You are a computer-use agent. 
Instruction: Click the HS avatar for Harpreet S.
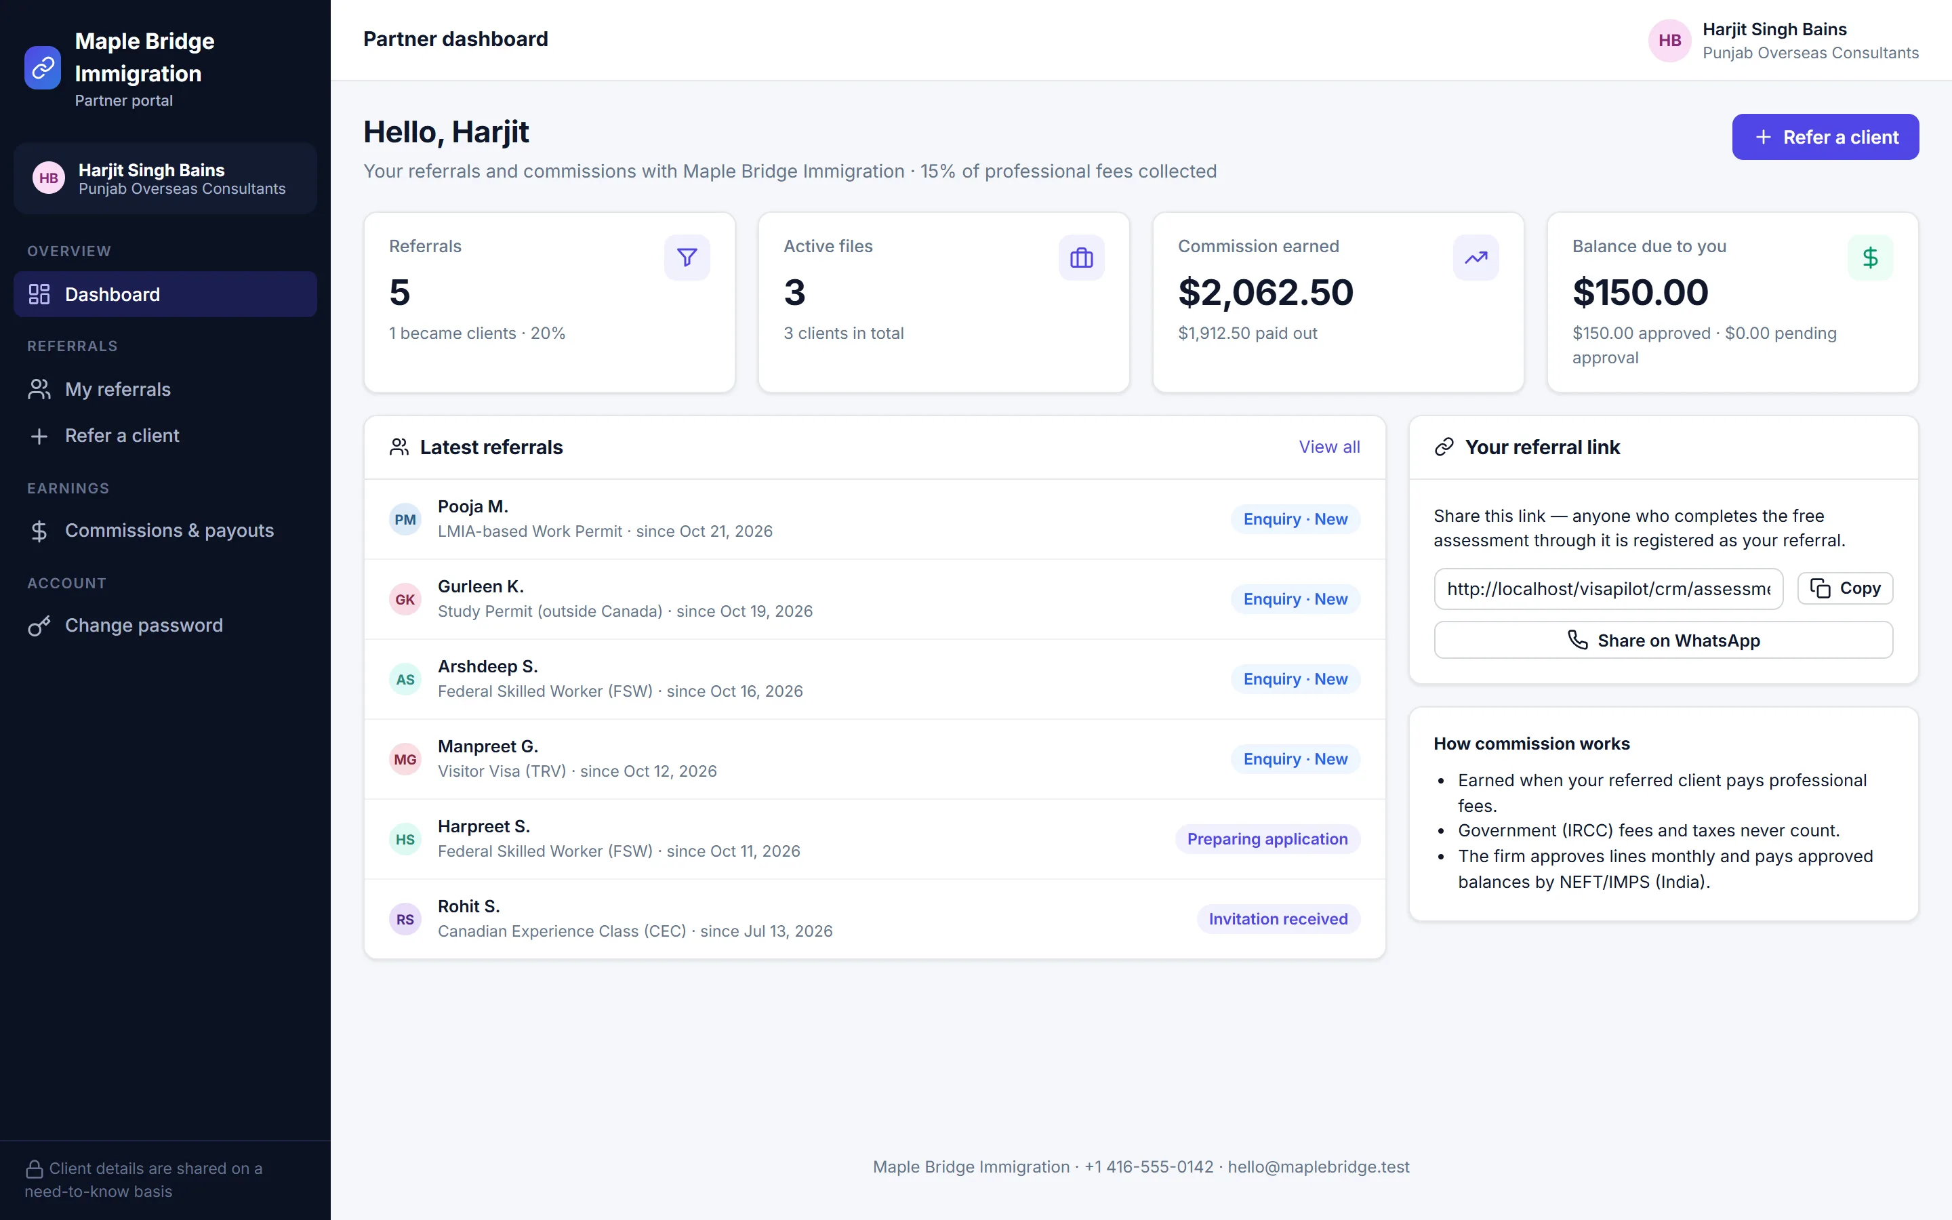coord(405,839)
